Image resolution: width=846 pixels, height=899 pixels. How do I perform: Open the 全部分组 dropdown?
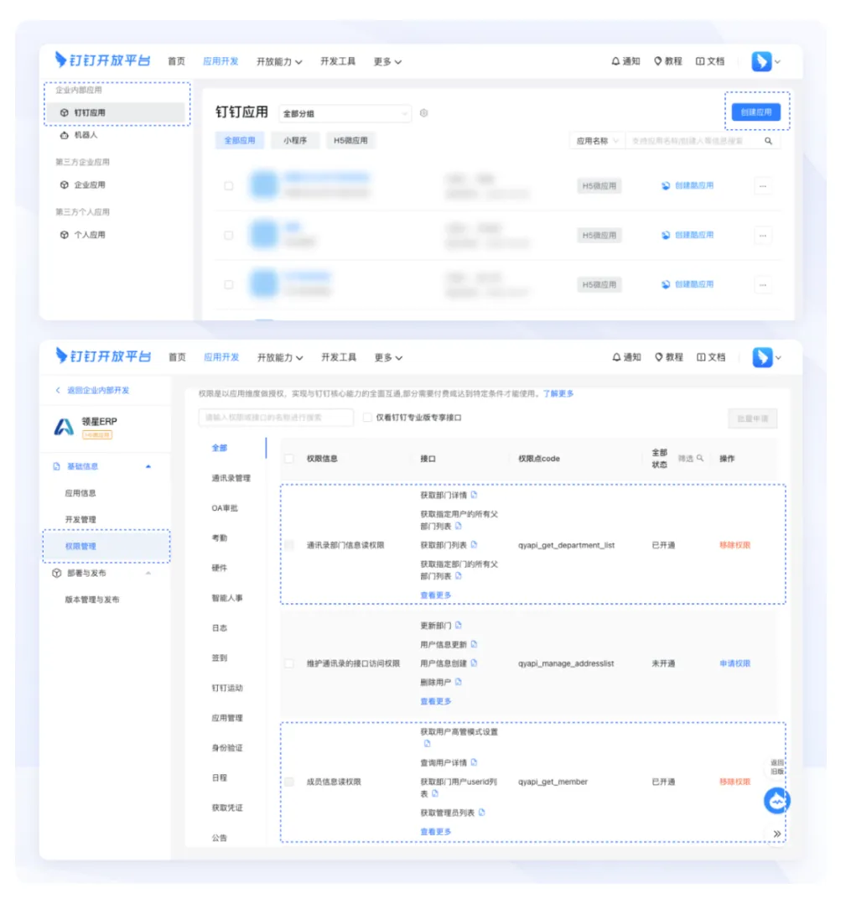(345, 113)
